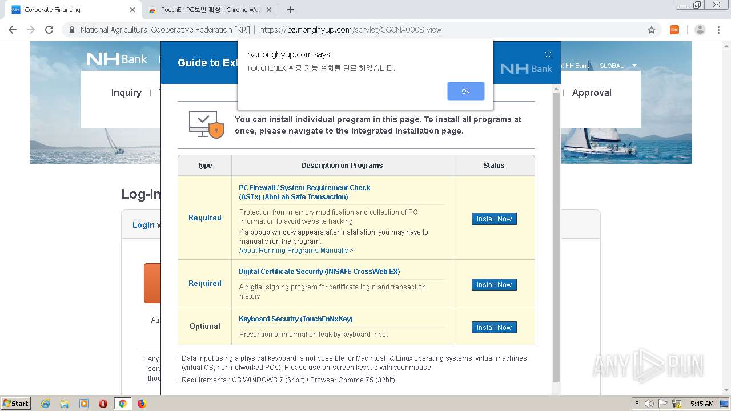Open network icon in system tray
This screenshot has height=411, width=731.
(677, 404)
